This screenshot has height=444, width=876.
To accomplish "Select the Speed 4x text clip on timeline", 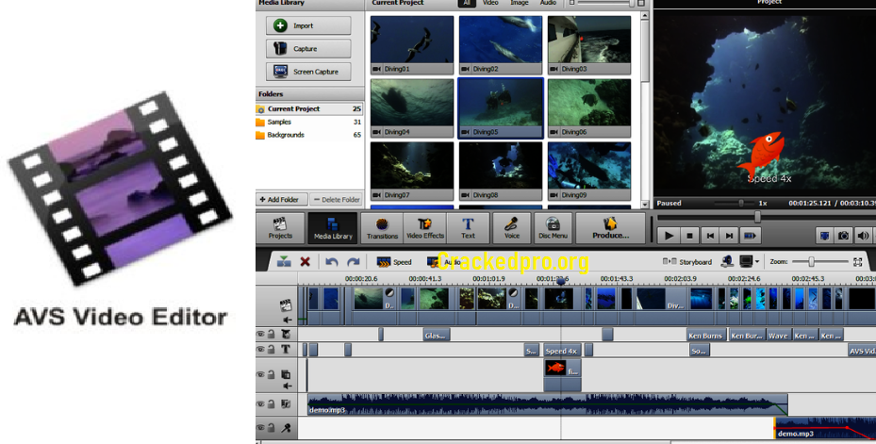I will [562, 351].
